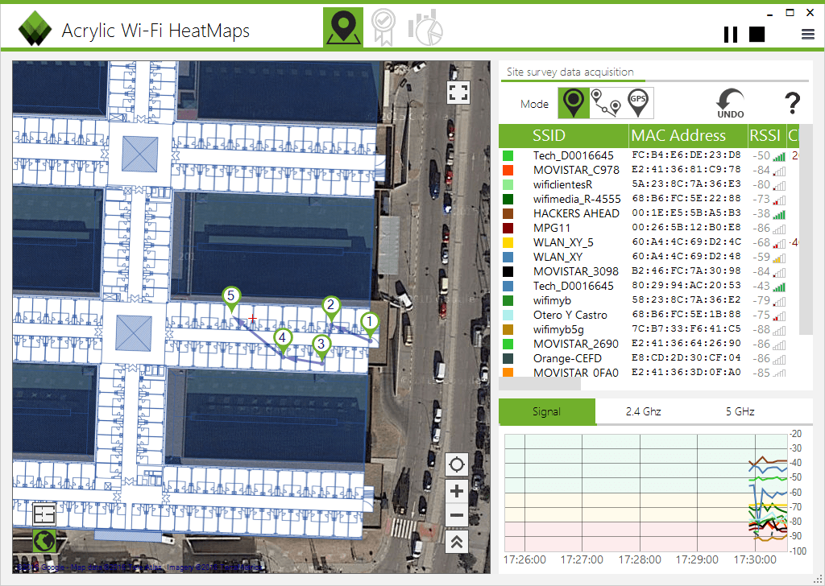825x586 pixels.
Task: Select the WLAN_XY network row
Action: [x=649, y=257]
